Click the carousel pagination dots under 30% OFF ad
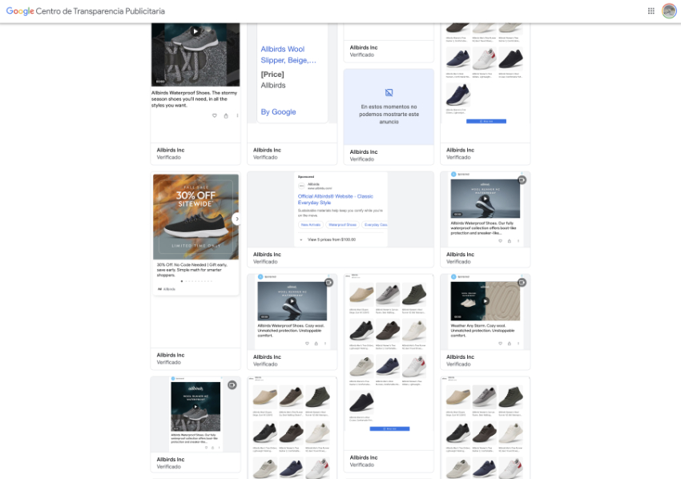Image resolution: width=681 pixels, height=479 pixels. click(x=195, y=281)
